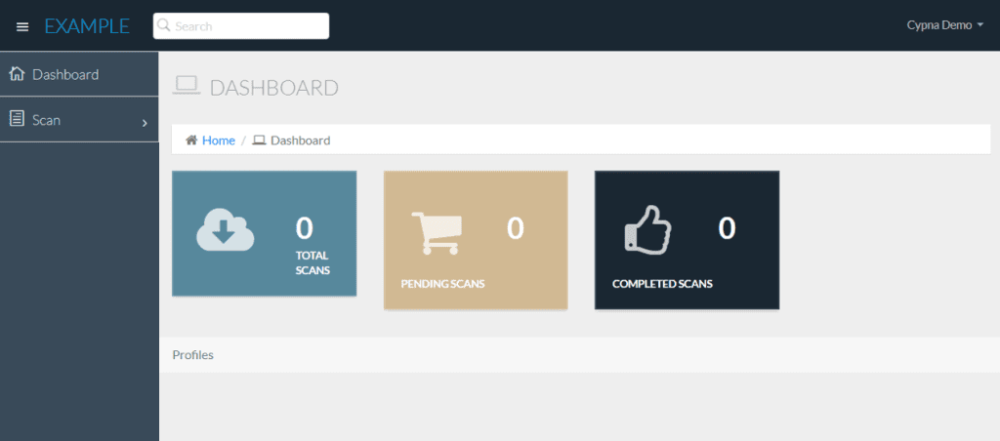The height and width of the screenshot is (441, 1000).
Task: Click the DASHBOARD page heading text
Action: [x=274, y=88]
